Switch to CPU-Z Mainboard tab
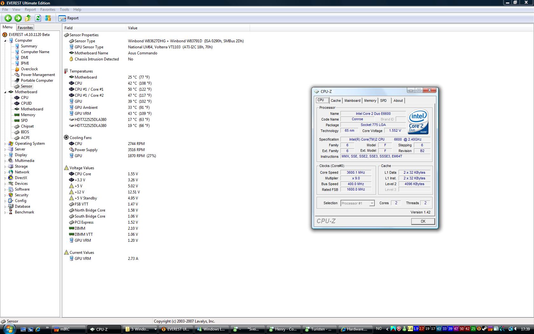Viewport: 534px width, 334px height. click(x=353, y=101)
